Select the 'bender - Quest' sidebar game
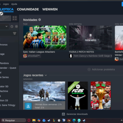Image resolution: width=123 pixels, height=123 pixels. (x=8, y=68)
